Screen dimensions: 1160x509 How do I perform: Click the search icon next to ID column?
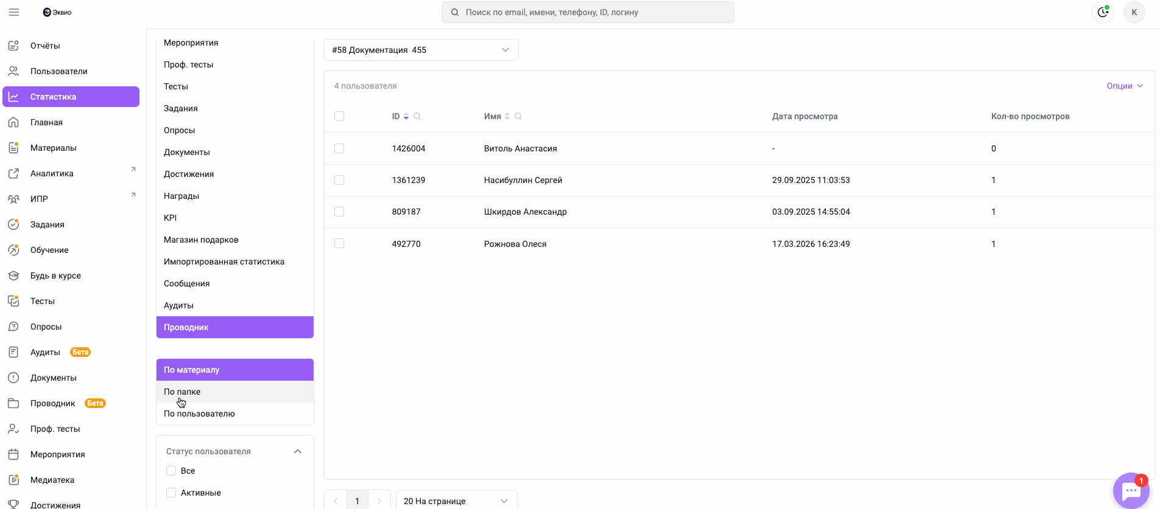[417, 116]
